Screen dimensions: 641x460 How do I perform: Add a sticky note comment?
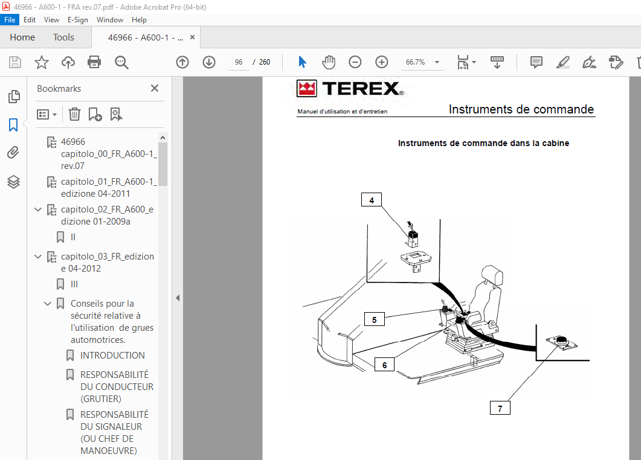point(536,62)
